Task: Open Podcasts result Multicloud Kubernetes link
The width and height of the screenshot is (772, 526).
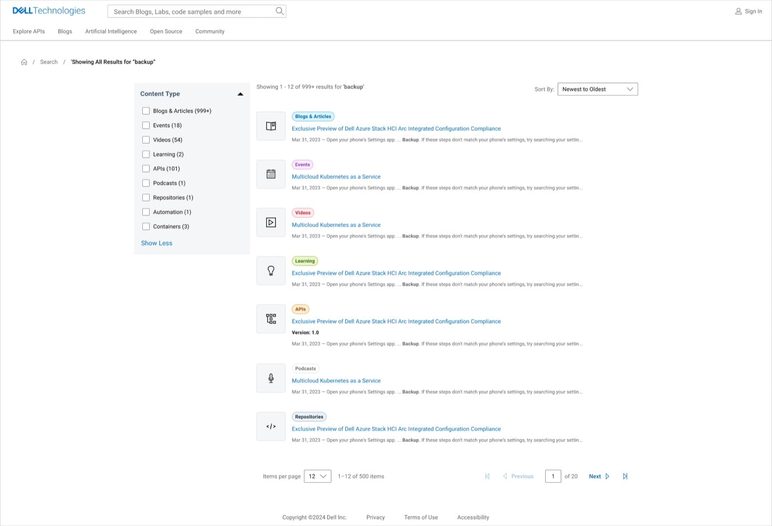Action: click(x=336, y=381)
